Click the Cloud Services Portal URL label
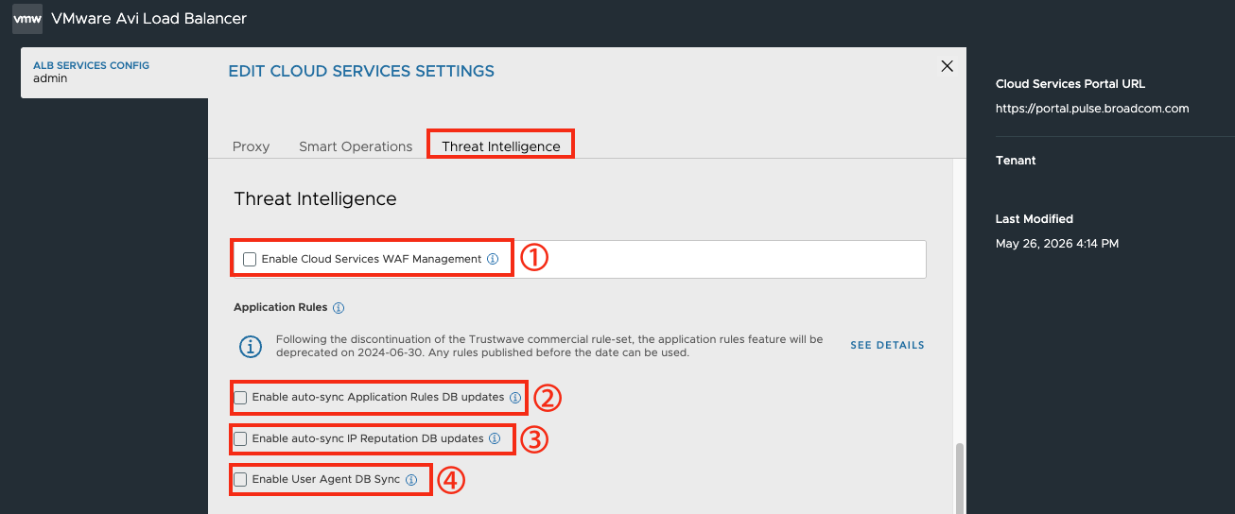Viewport: 1235px width, 514px height. pyautogui.click(x=1070, y=84)
